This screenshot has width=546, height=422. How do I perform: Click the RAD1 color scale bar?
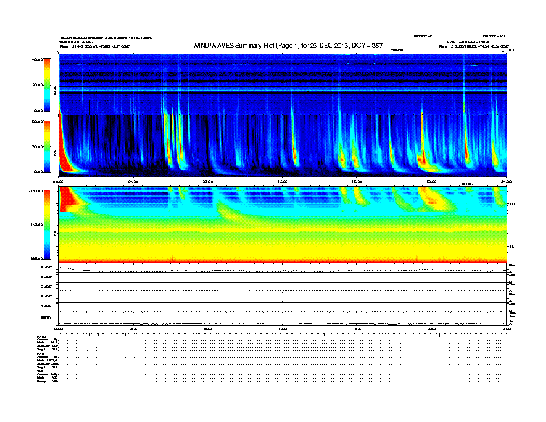[x=47, y=146]
